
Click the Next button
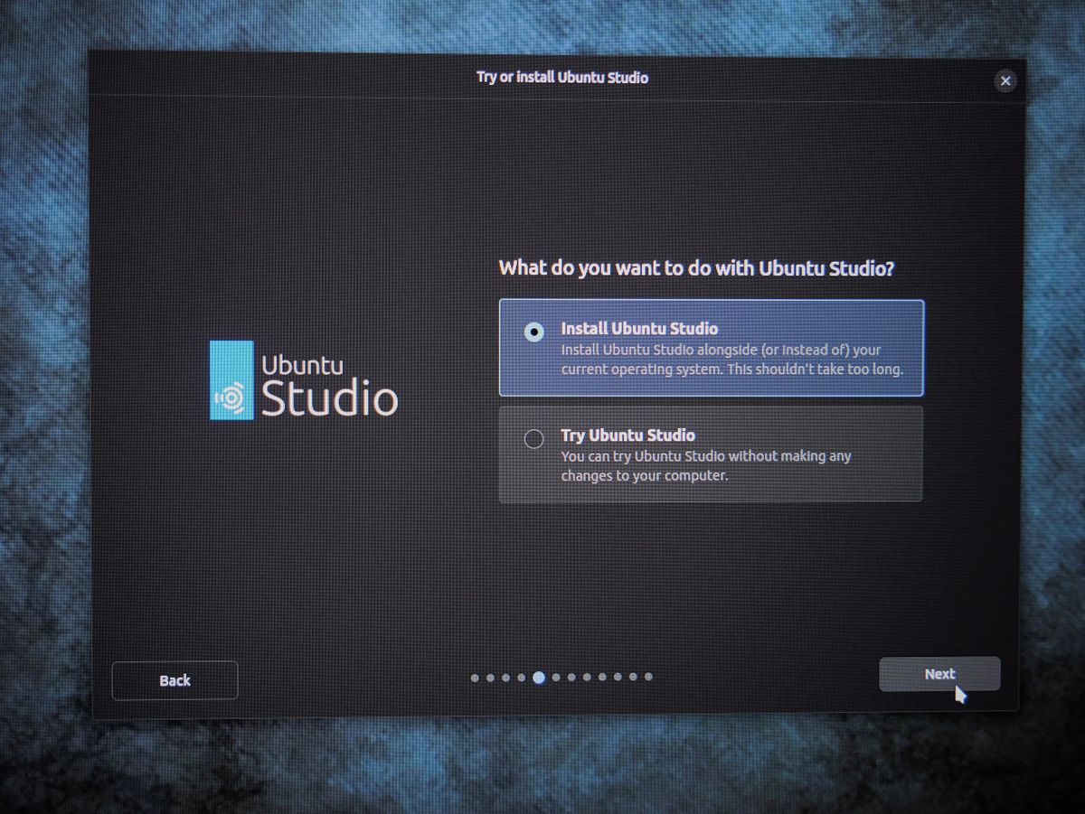point(939,674)
